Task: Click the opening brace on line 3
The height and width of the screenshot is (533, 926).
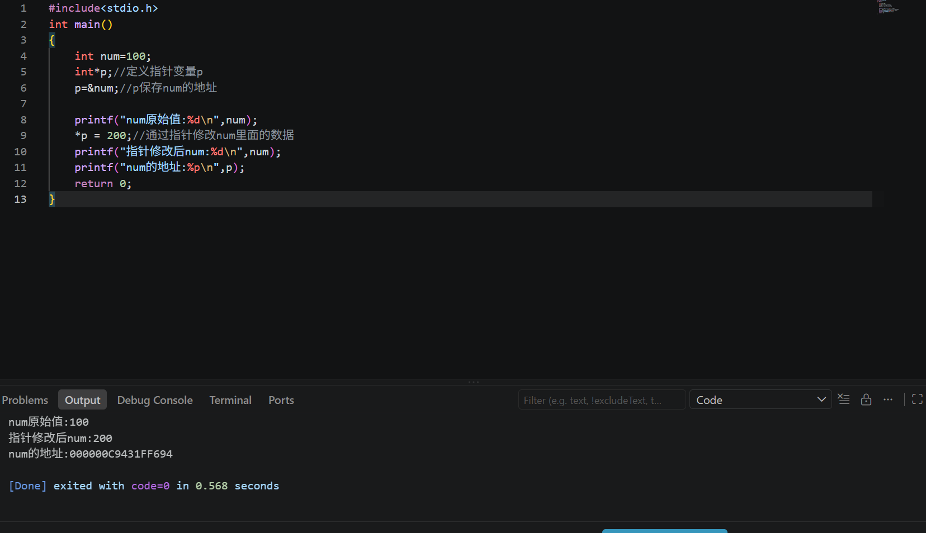Action: click(x=52, y=40)
